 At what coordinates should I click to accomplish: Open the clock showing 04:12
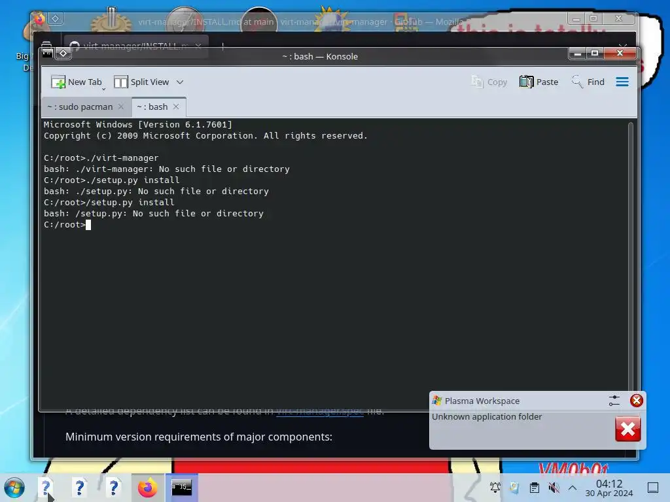[609, 488]
